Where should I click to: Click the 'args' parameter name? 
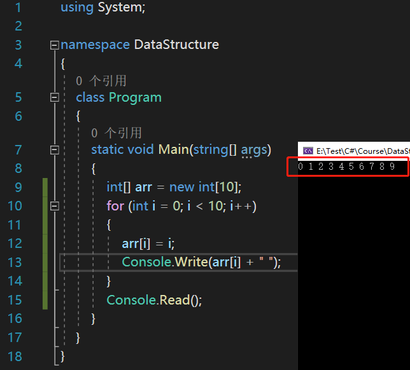(254, 151)
